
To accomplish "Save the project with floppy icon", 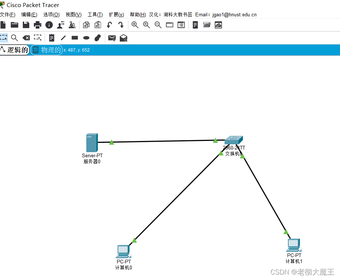I will pos(26,25).
